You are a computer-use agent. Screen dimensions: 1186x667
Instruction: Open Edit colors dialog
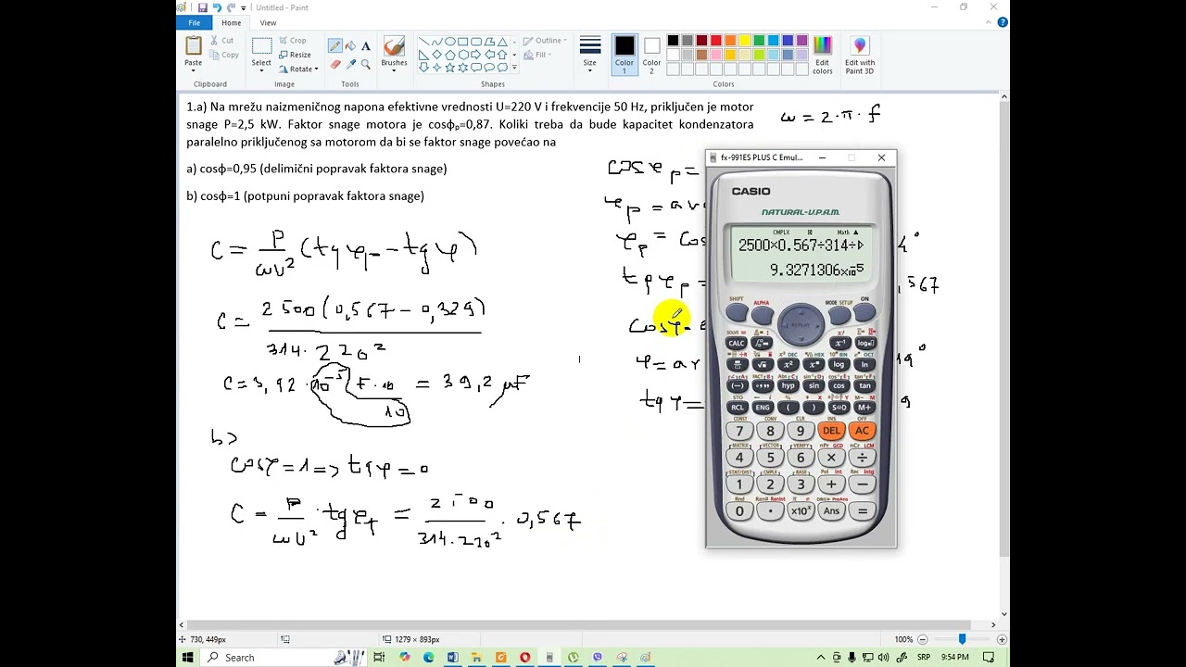823,56
